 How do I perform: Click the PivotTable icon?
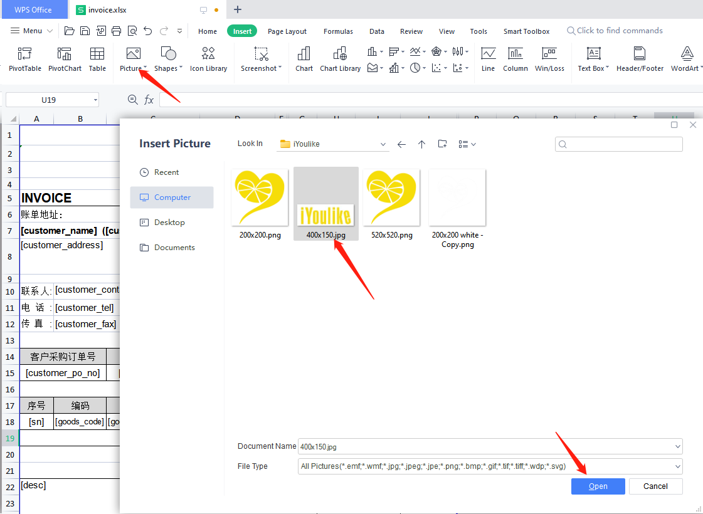click(25, 55)
